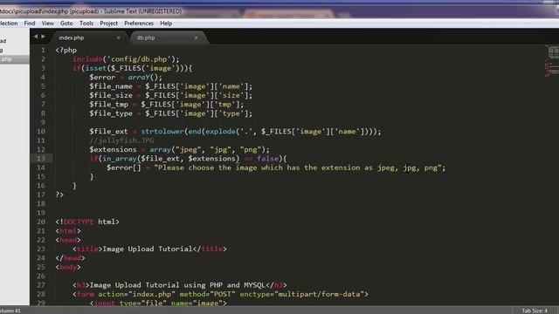Close the index.php tab
This screenshot has height=314, width=559.
tap(119, 38)
